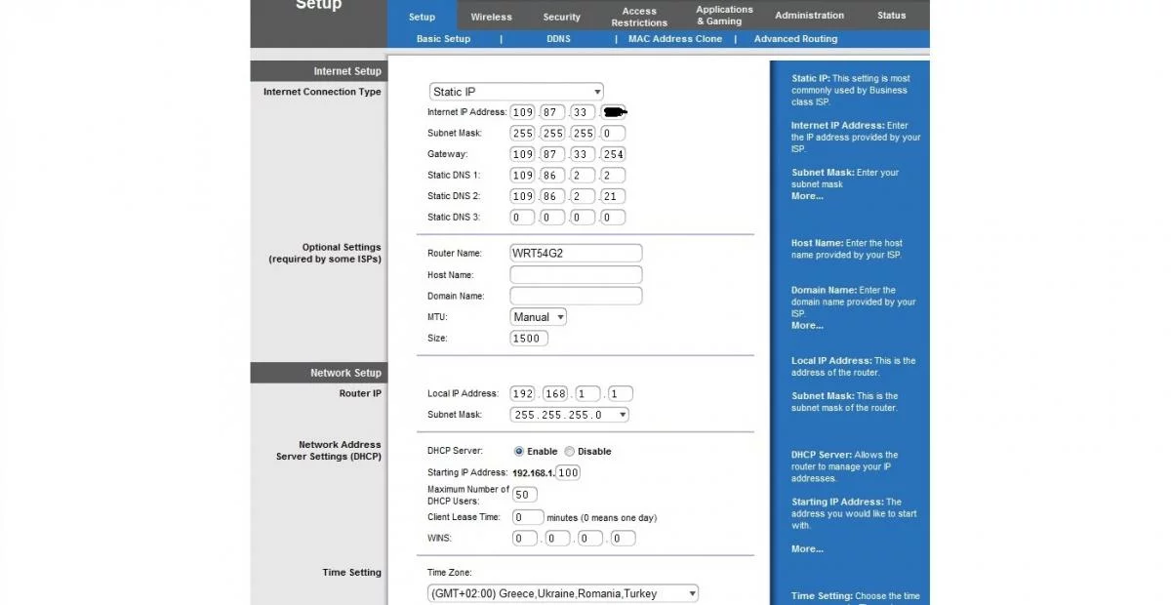Click Local IP Address last octet field
The height and width of the screenshot is (605, 1171).
tap(620, 394)
